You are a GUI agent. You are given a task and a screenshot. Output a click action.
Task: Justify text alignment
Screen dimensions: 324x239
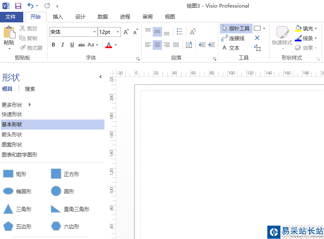pos(176,45)
